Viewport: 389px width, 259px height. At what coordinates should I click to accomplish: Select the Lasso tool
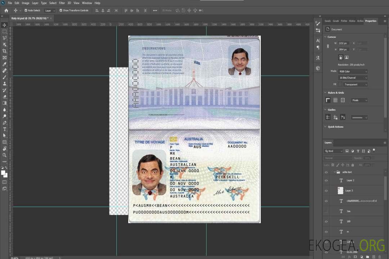click(x=4, y=38)
